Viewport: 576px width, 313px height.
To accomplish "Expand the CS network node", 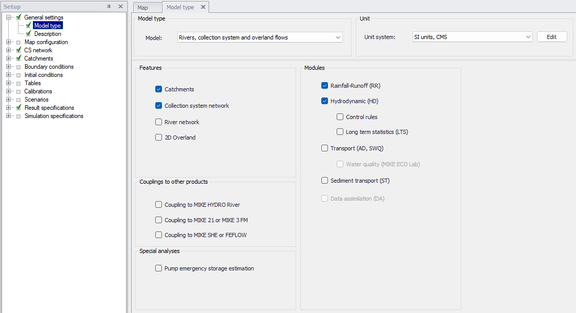I will coord(8,50).
